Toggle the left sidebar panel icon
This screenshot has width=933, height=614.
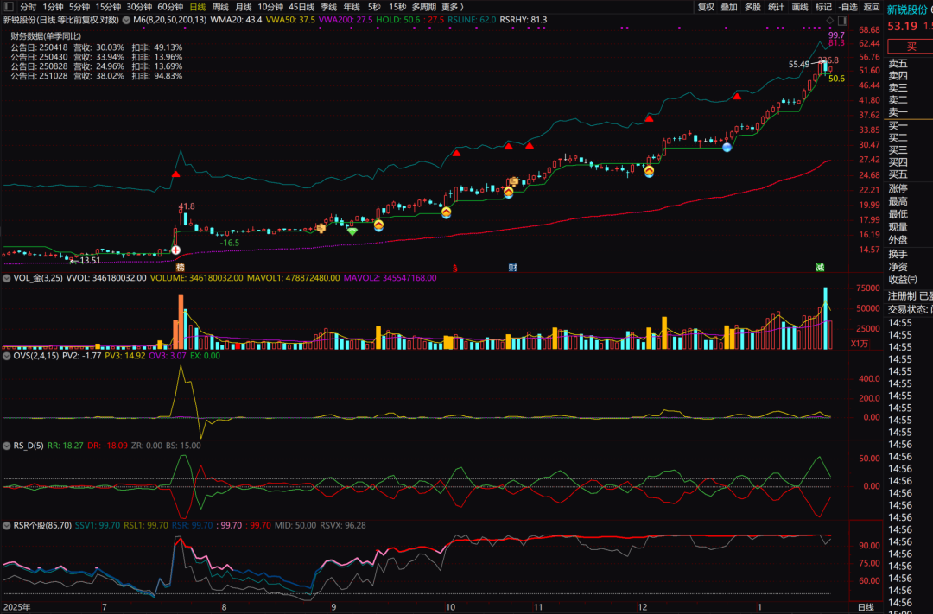click(x=9, y=7)
